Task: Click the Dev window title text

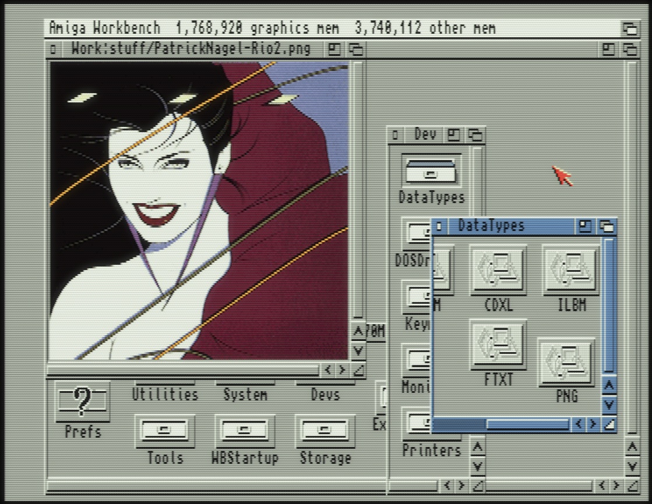Action: point(425,134)
